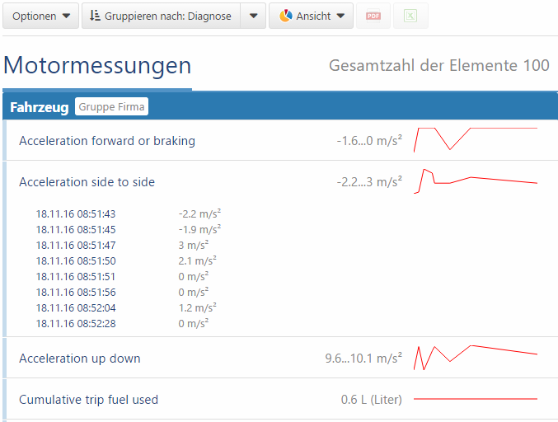Export the report as PDF
The width and height of the screenshot is (558, 422).
373,16
